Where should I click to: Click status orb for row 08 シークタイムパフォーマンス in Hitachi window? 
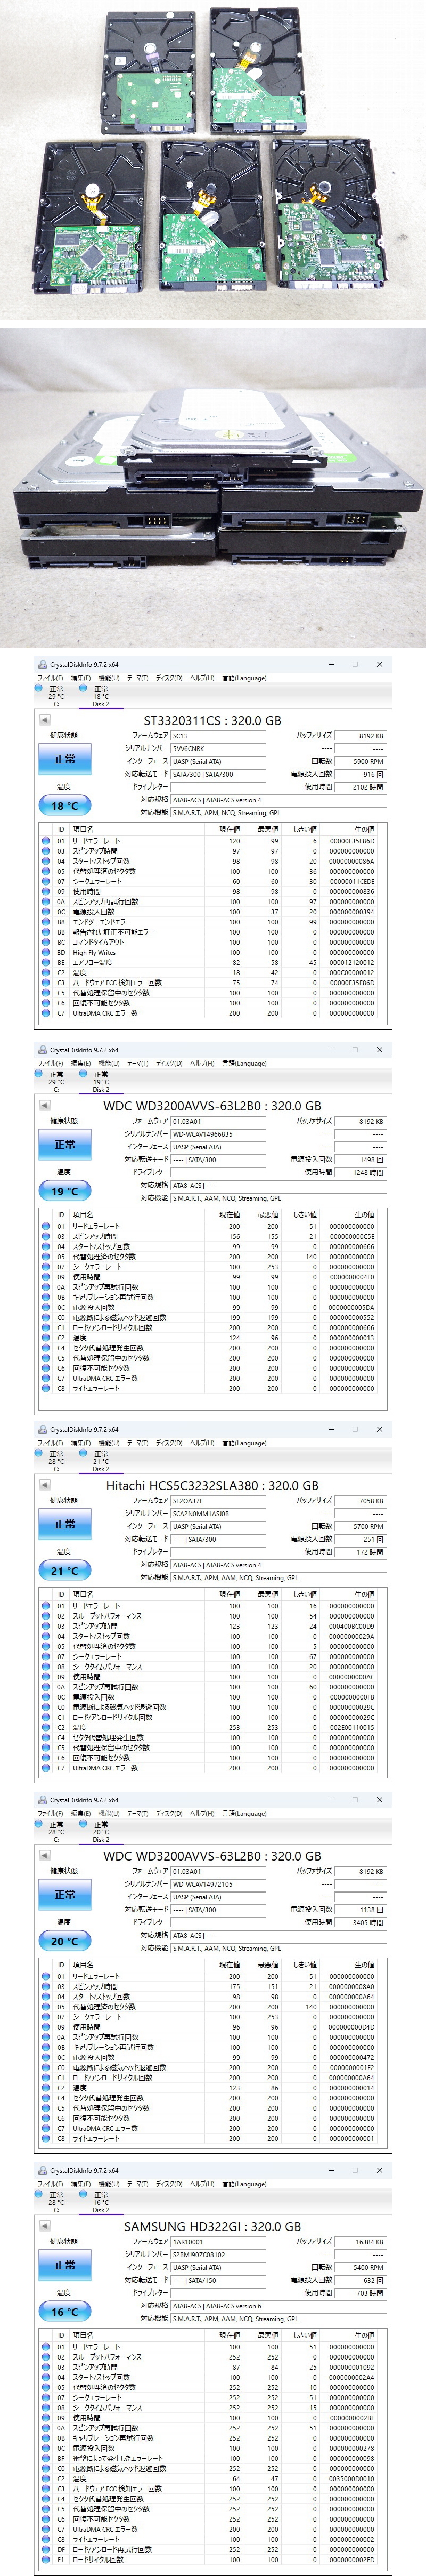tap(45, 1667)
